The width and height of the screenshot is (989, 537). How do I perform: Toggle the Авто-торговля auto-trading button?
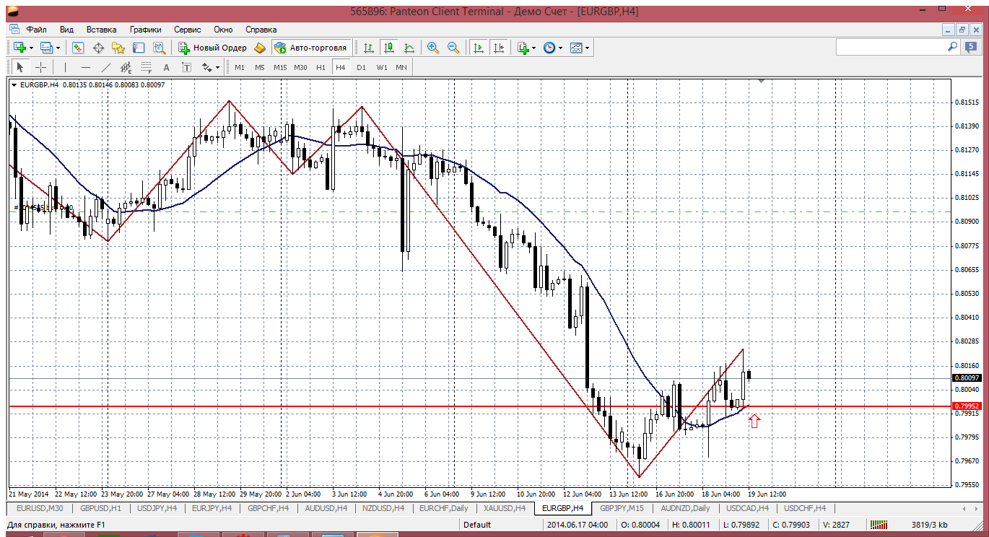pyautogui.click(x=310, y=48)
